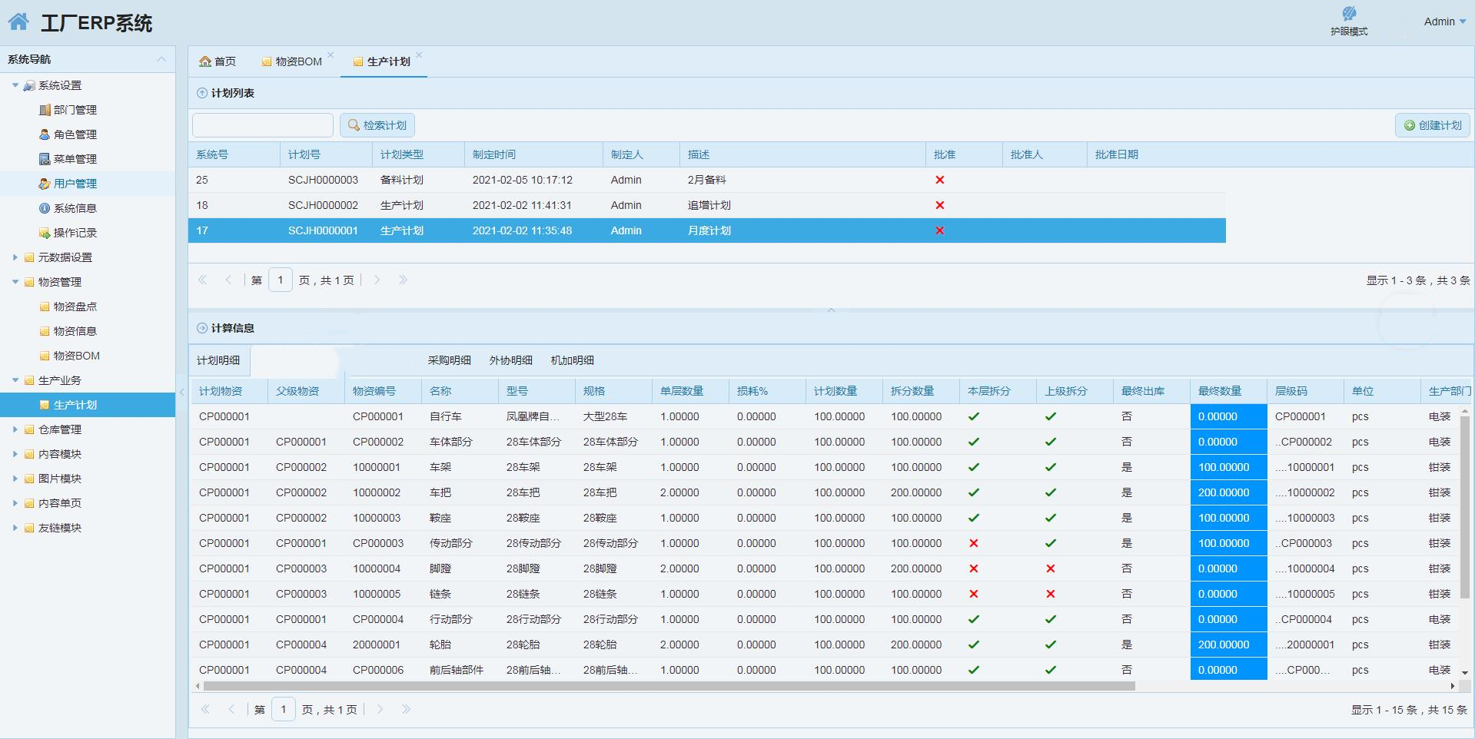Switch to 计划明细 tab
This screenshot has width=1475, height=739.
tap(218, 360)
